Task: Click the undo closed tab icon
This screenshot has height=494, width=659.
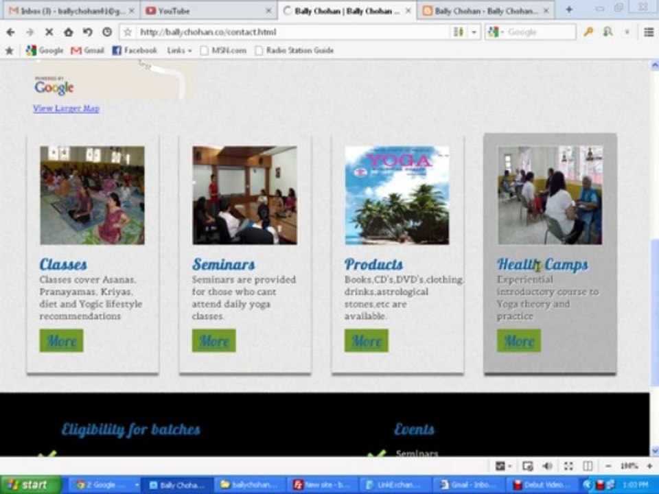Action: click(87, 32)
